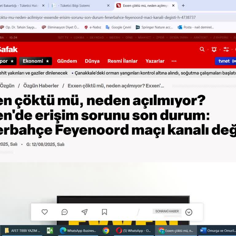Open the settings sliders icon in the header
Viewport: 236px width, 236px height.
point(226,49)
